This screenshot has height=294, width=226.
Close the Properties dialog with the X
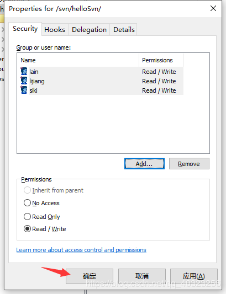tap(213, 8)
